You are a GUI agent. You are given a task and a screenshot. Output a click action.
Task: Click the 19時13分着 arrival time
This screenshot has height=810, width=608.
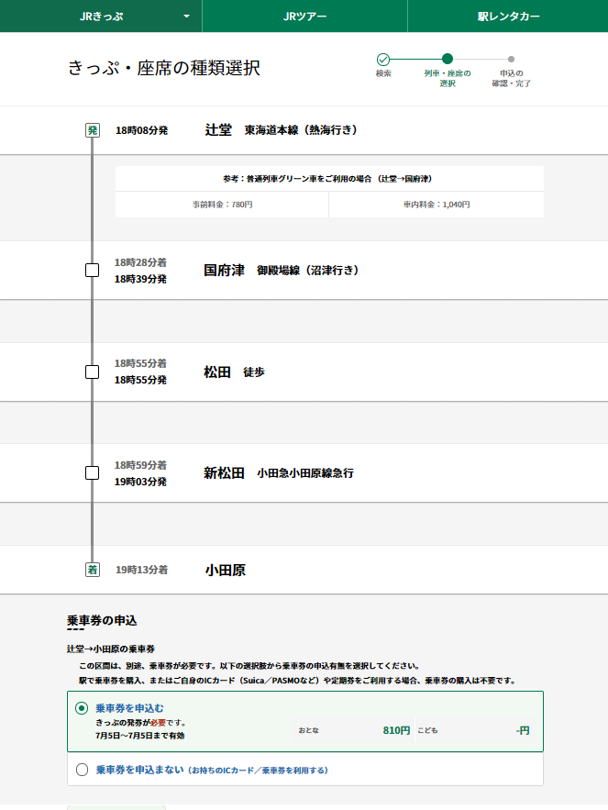(x=141, y=570)
